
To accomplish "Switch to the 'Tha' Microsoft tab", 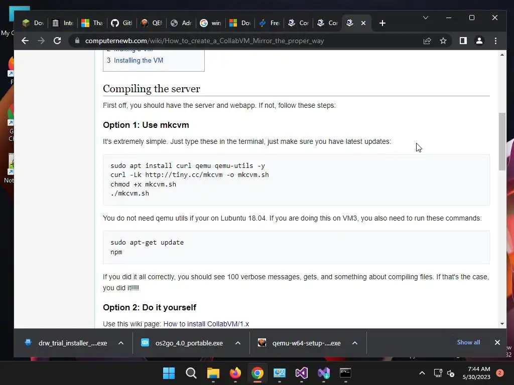I will point(92,23).
